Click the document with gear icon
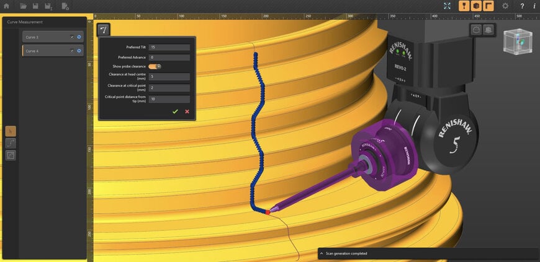The image size is (540, 262). tap(65, 6)
